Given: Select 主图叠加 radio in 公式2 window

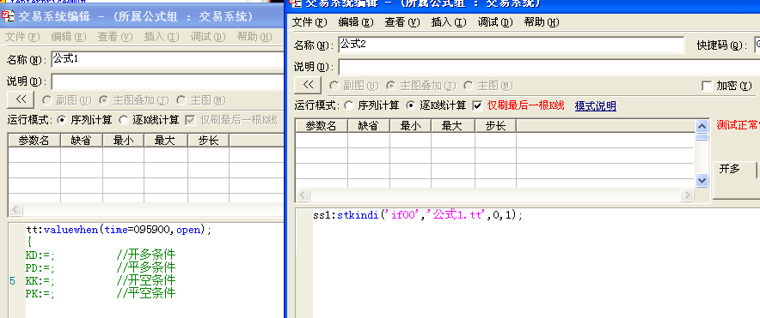Looking at the screenshot, I should click(x=390, y=86).
